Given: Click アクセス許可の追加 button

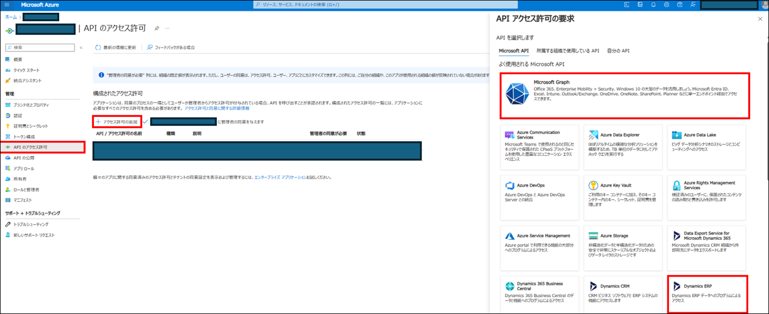Looking at the screenshot, I should coord(116,121).
